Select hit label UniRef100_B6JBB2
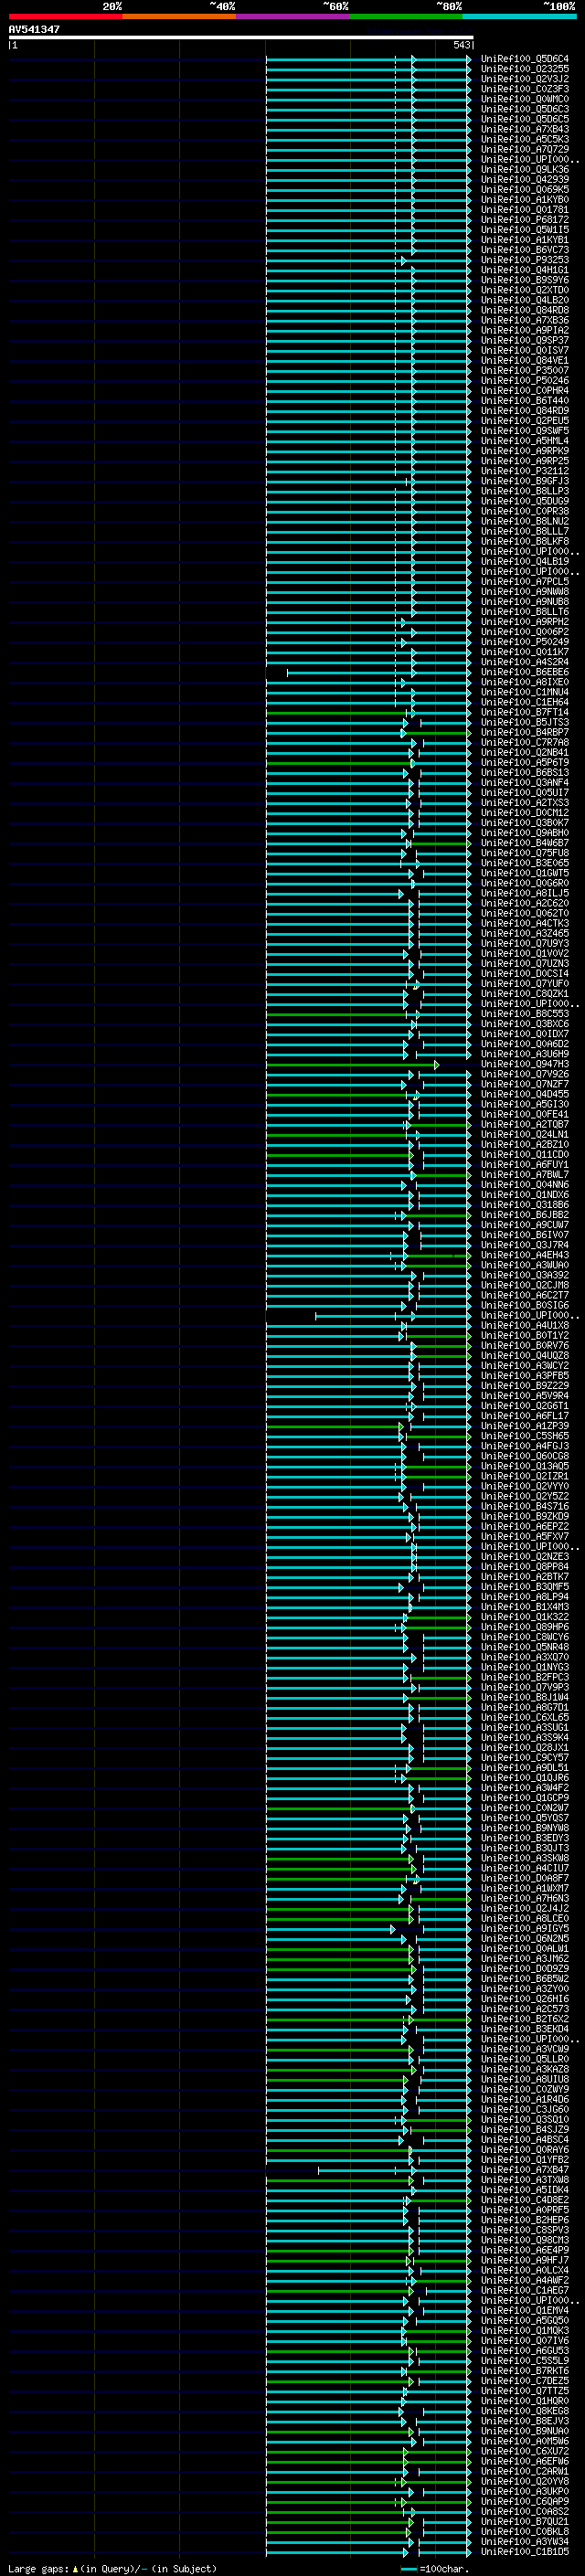Viewport: 585px width, 2576px height. coord(525,1215)
